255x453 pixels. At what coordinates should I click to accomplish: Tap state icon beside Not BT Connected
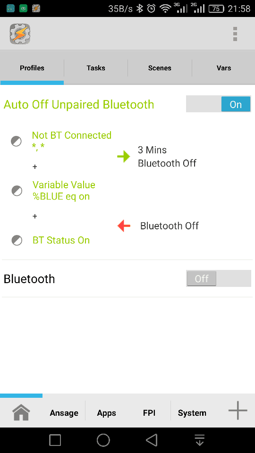16,142
